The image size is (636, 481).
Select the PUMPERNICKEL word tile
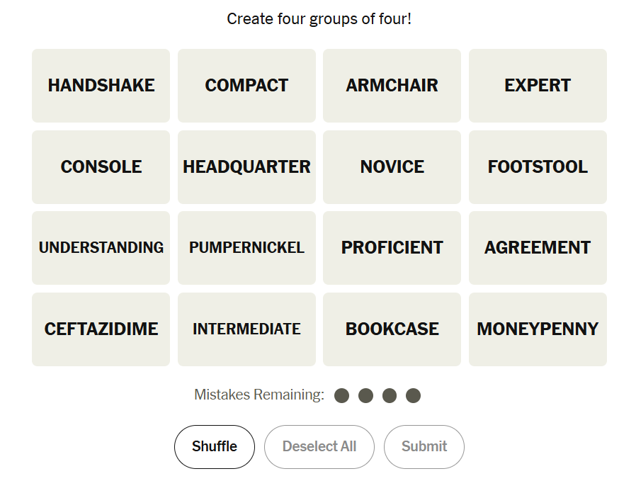pyautogui.click(x=246, y=248)
